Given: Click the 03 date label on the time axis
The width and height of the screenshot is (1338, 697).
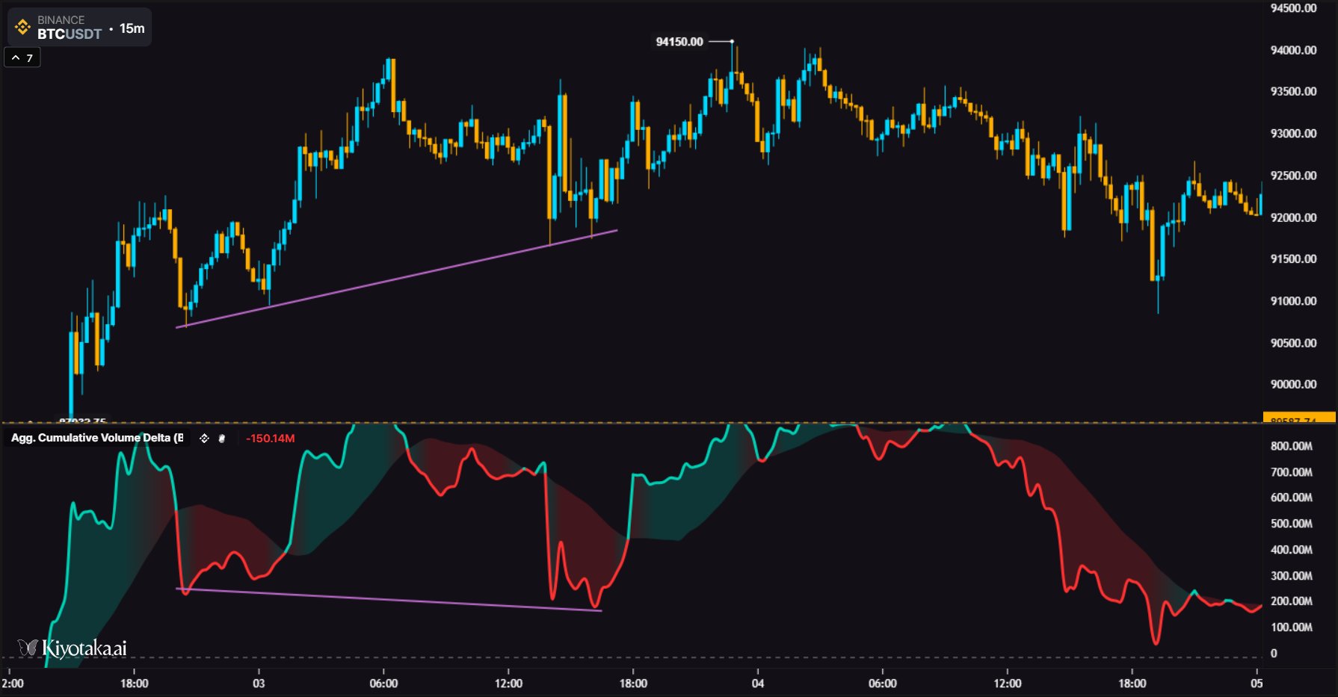Looking at the screenshot, I should coord(259,684).
